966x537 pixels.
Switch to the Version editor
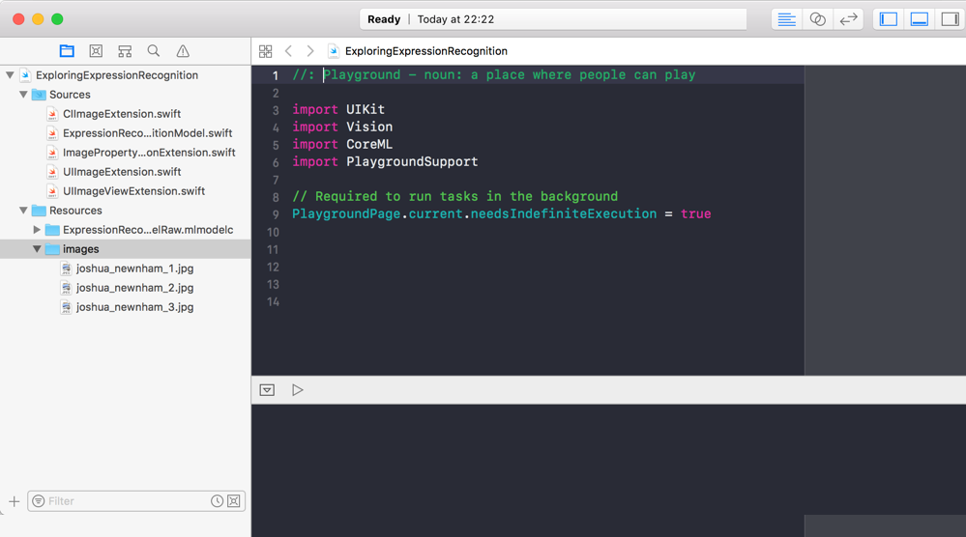click(x=848, y=19)
